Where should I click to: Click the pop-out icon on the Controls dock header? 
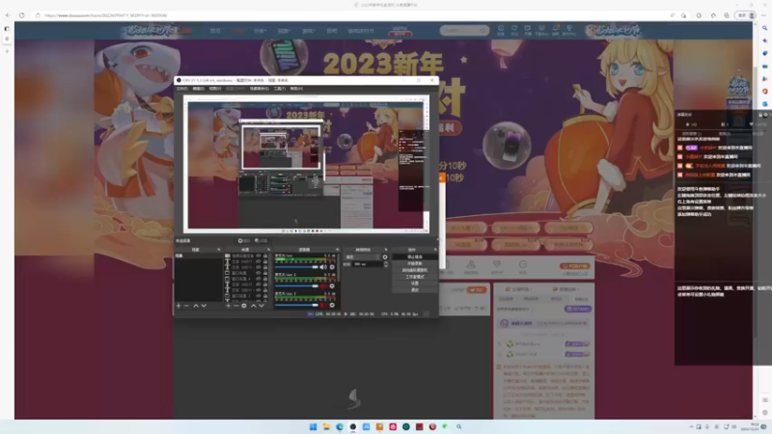tap(435, 250)
